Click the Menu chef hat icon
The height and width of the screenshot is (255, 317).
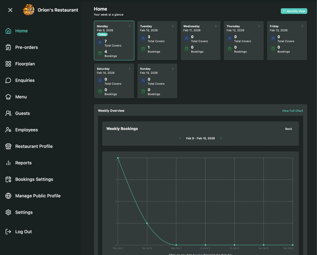(x=8, y=97)
